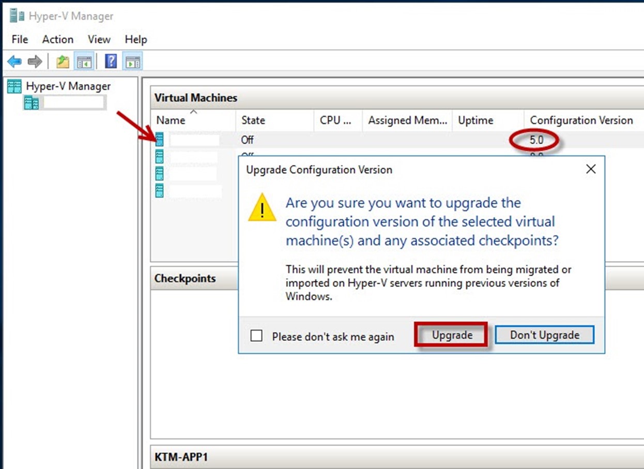Sort by the Name column header

193,120
